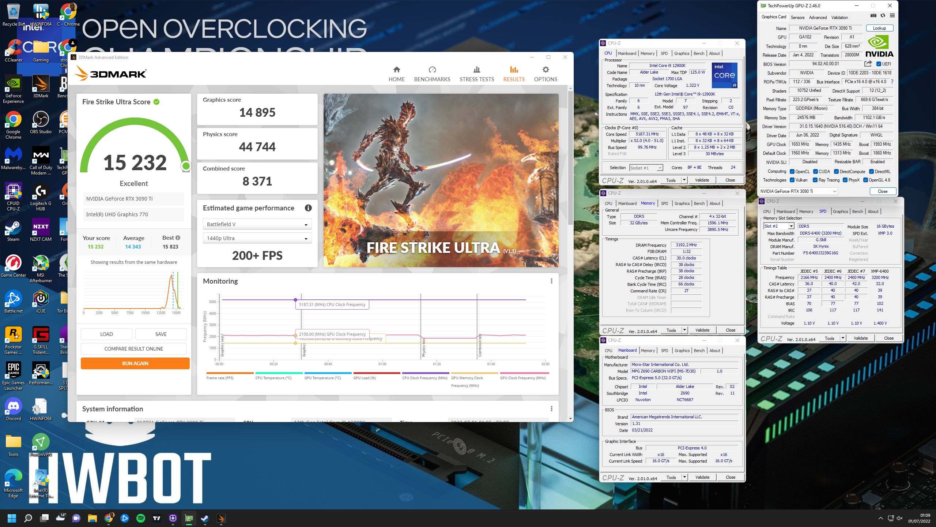
Task: Toggle UEFI checkbox in GPU-Z
Action: [x=879, y=64]
